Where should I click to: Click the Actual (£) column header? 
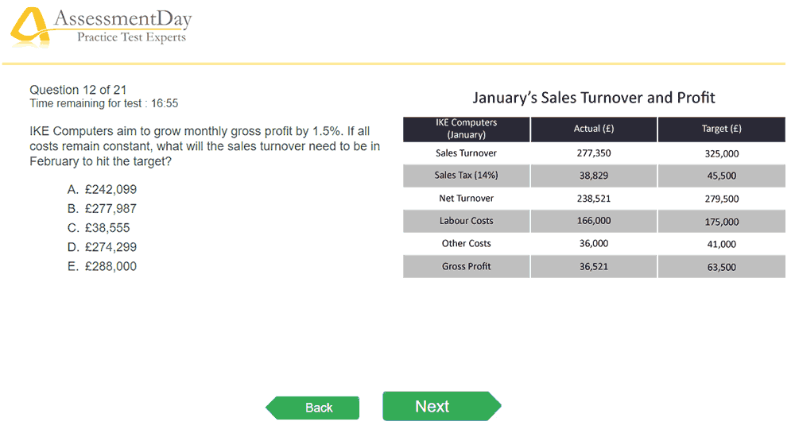click(x=594, y=130)
